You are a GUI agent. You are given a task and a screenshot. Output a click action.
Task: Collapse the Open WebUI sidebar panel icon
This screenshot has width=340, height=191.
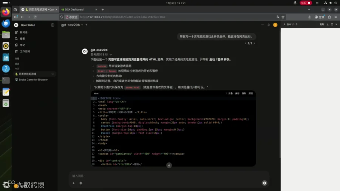point(53,25)
